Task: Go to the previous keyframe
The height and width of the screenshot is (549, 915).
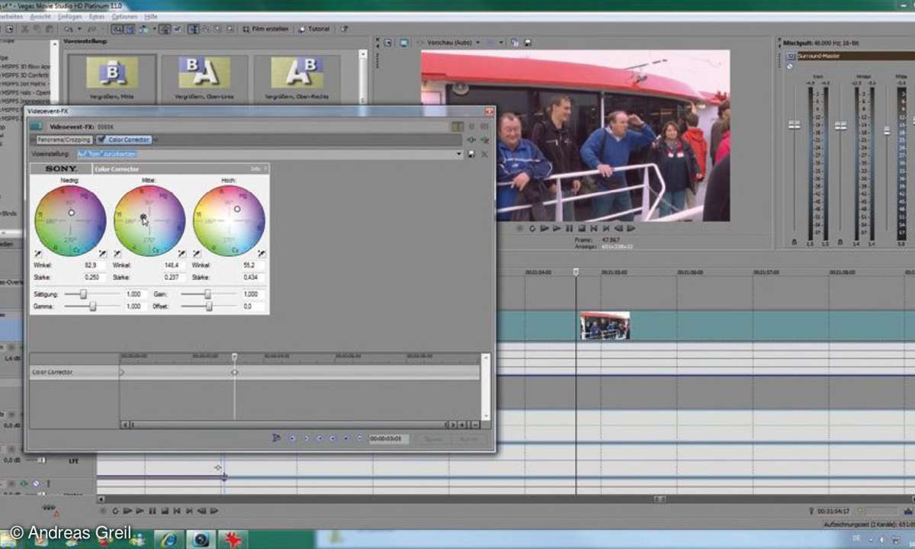Action: (x=306, y=438)
